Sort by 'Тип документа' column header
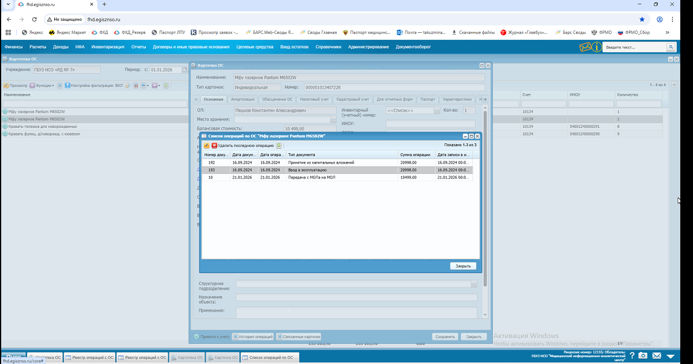The width and height of the screenshot is (693, 364). point(342,154)
